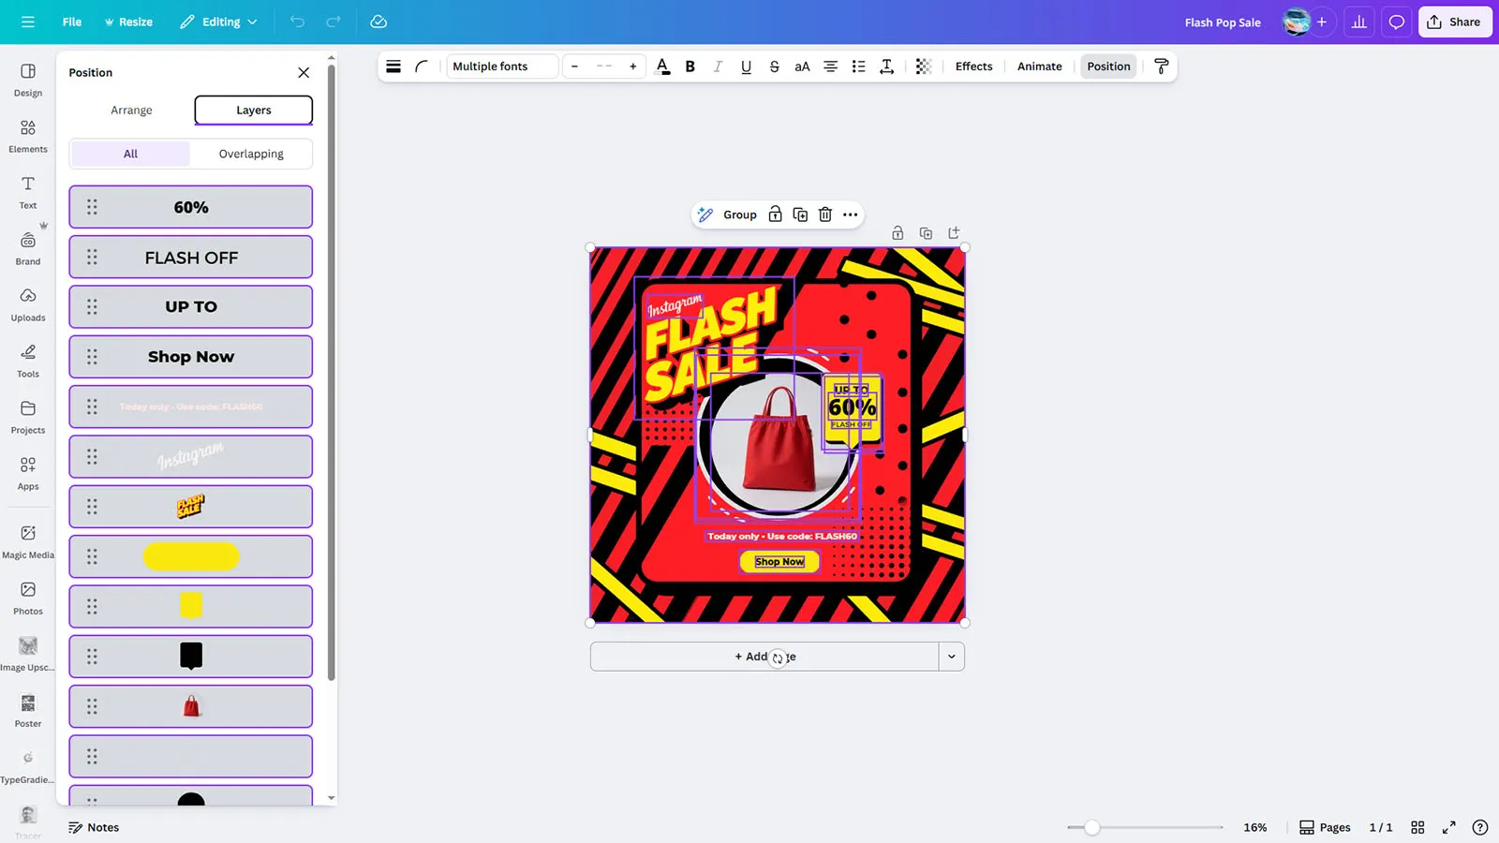Toggle italic text formatting
This screenshot has height=843, width=1499.
(x=718, y=67)
